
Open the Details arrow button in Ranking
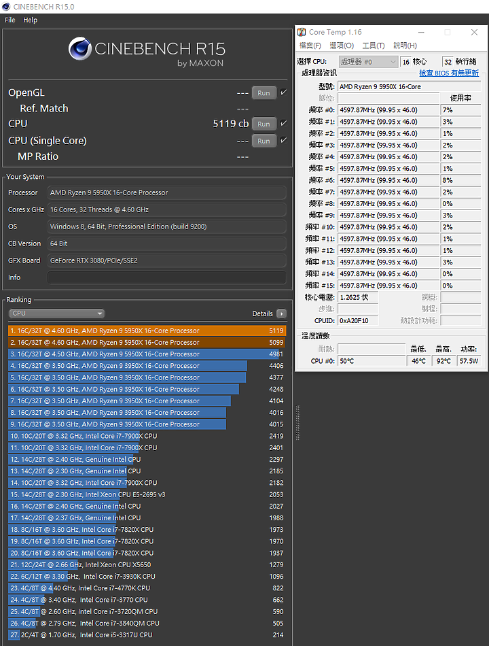pyautogui.click(x=282, y=314)
